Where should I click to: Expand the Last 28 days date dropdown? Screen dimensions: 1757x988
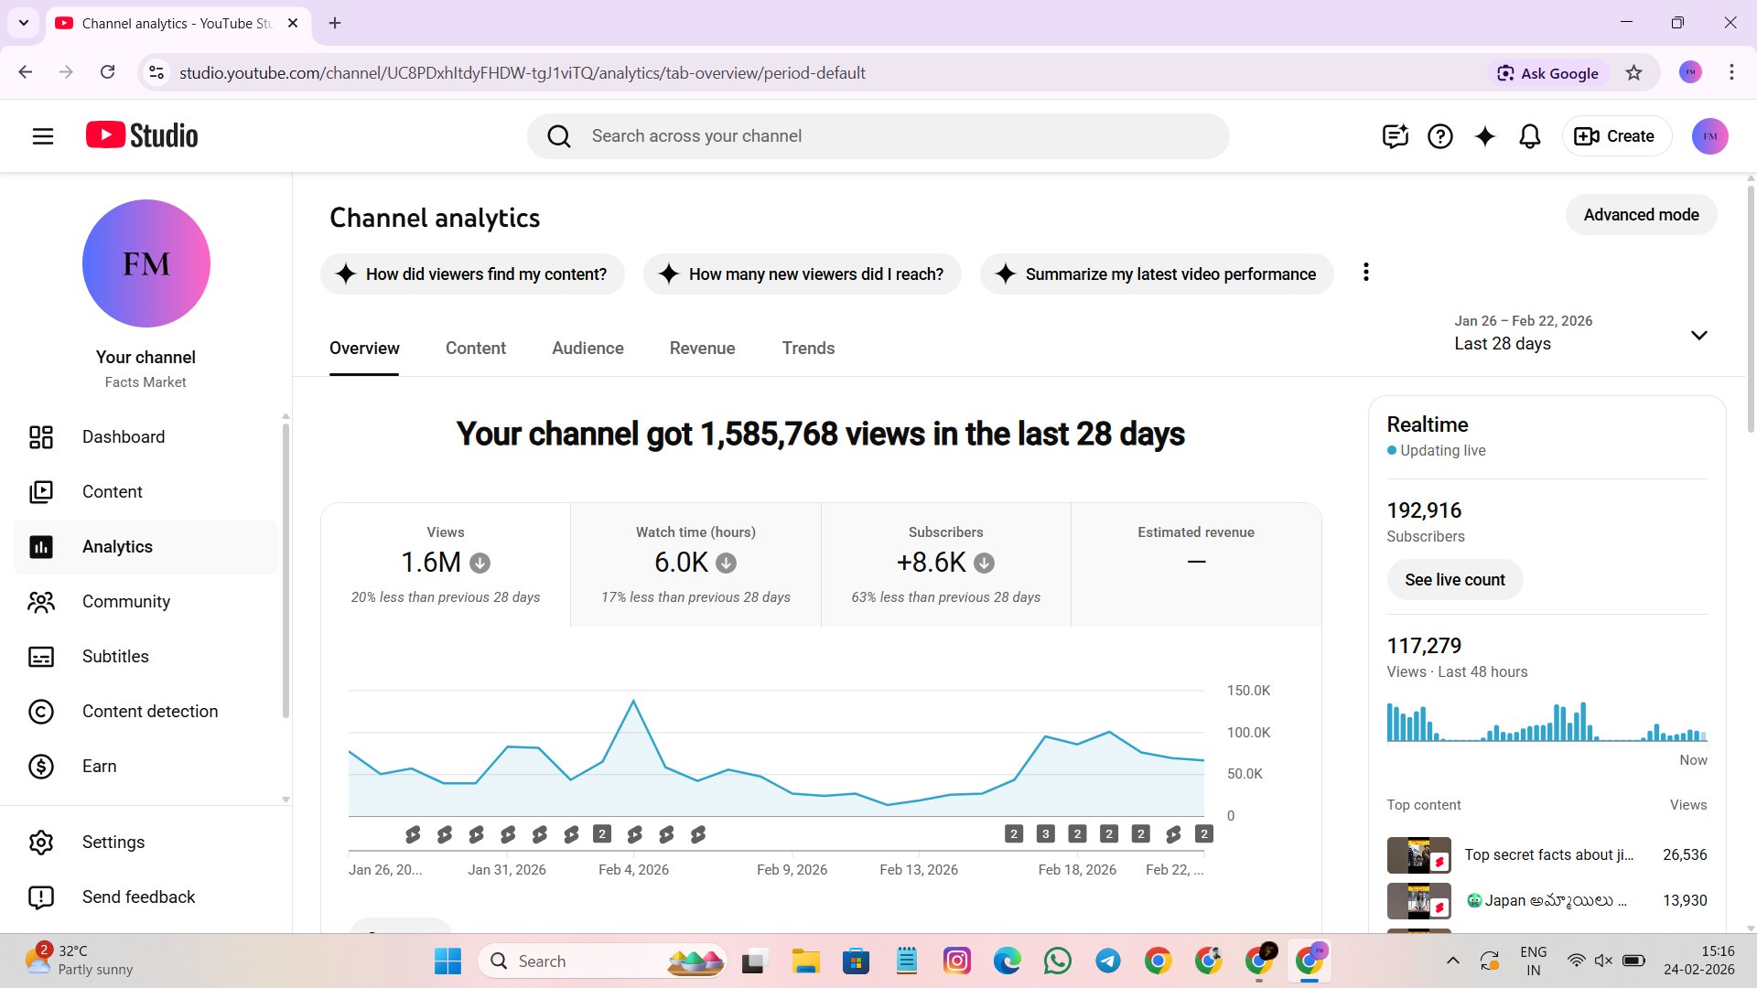[1698, 335]
